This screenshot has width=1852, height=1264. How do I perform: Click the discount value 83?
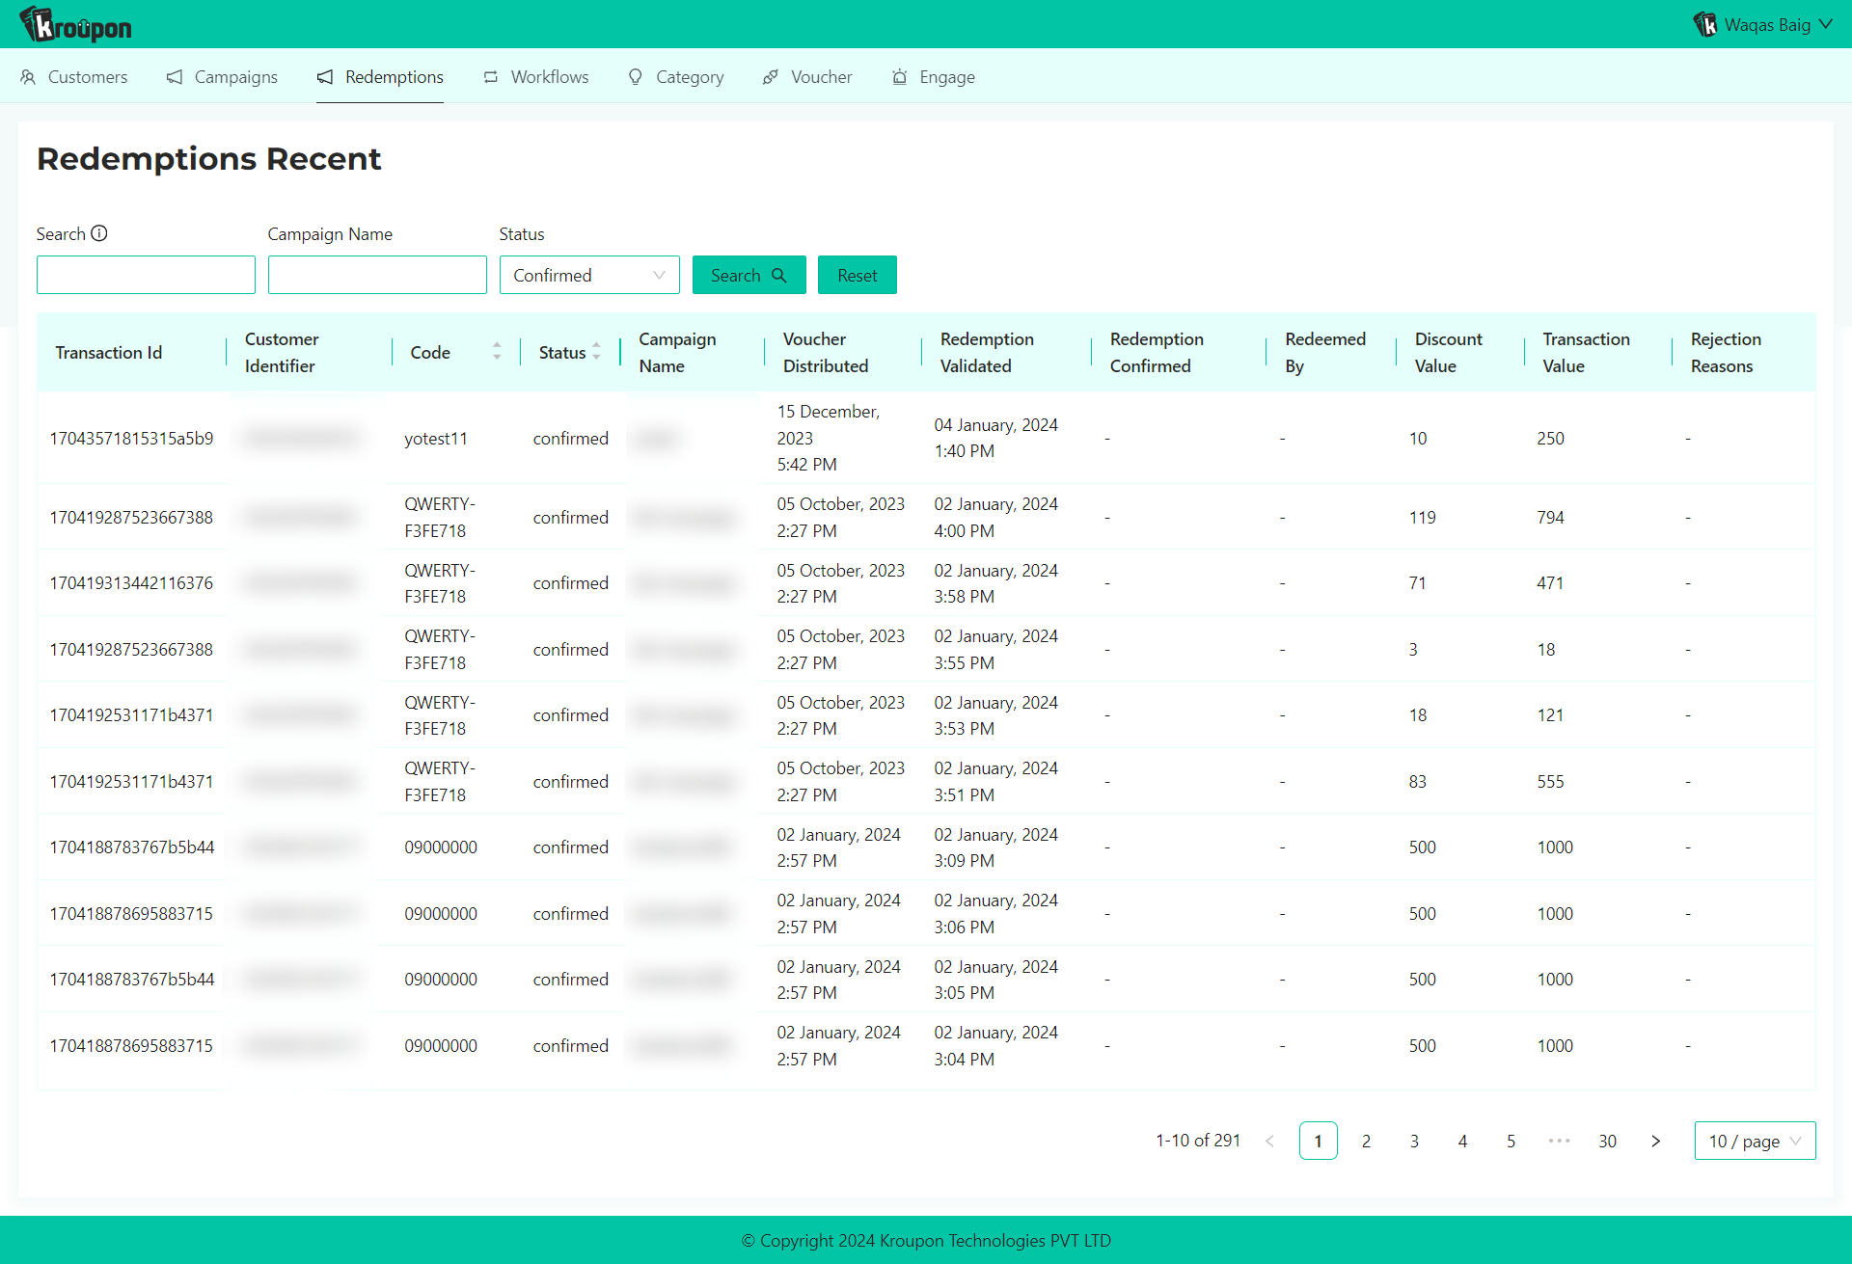click(1417, 781)
